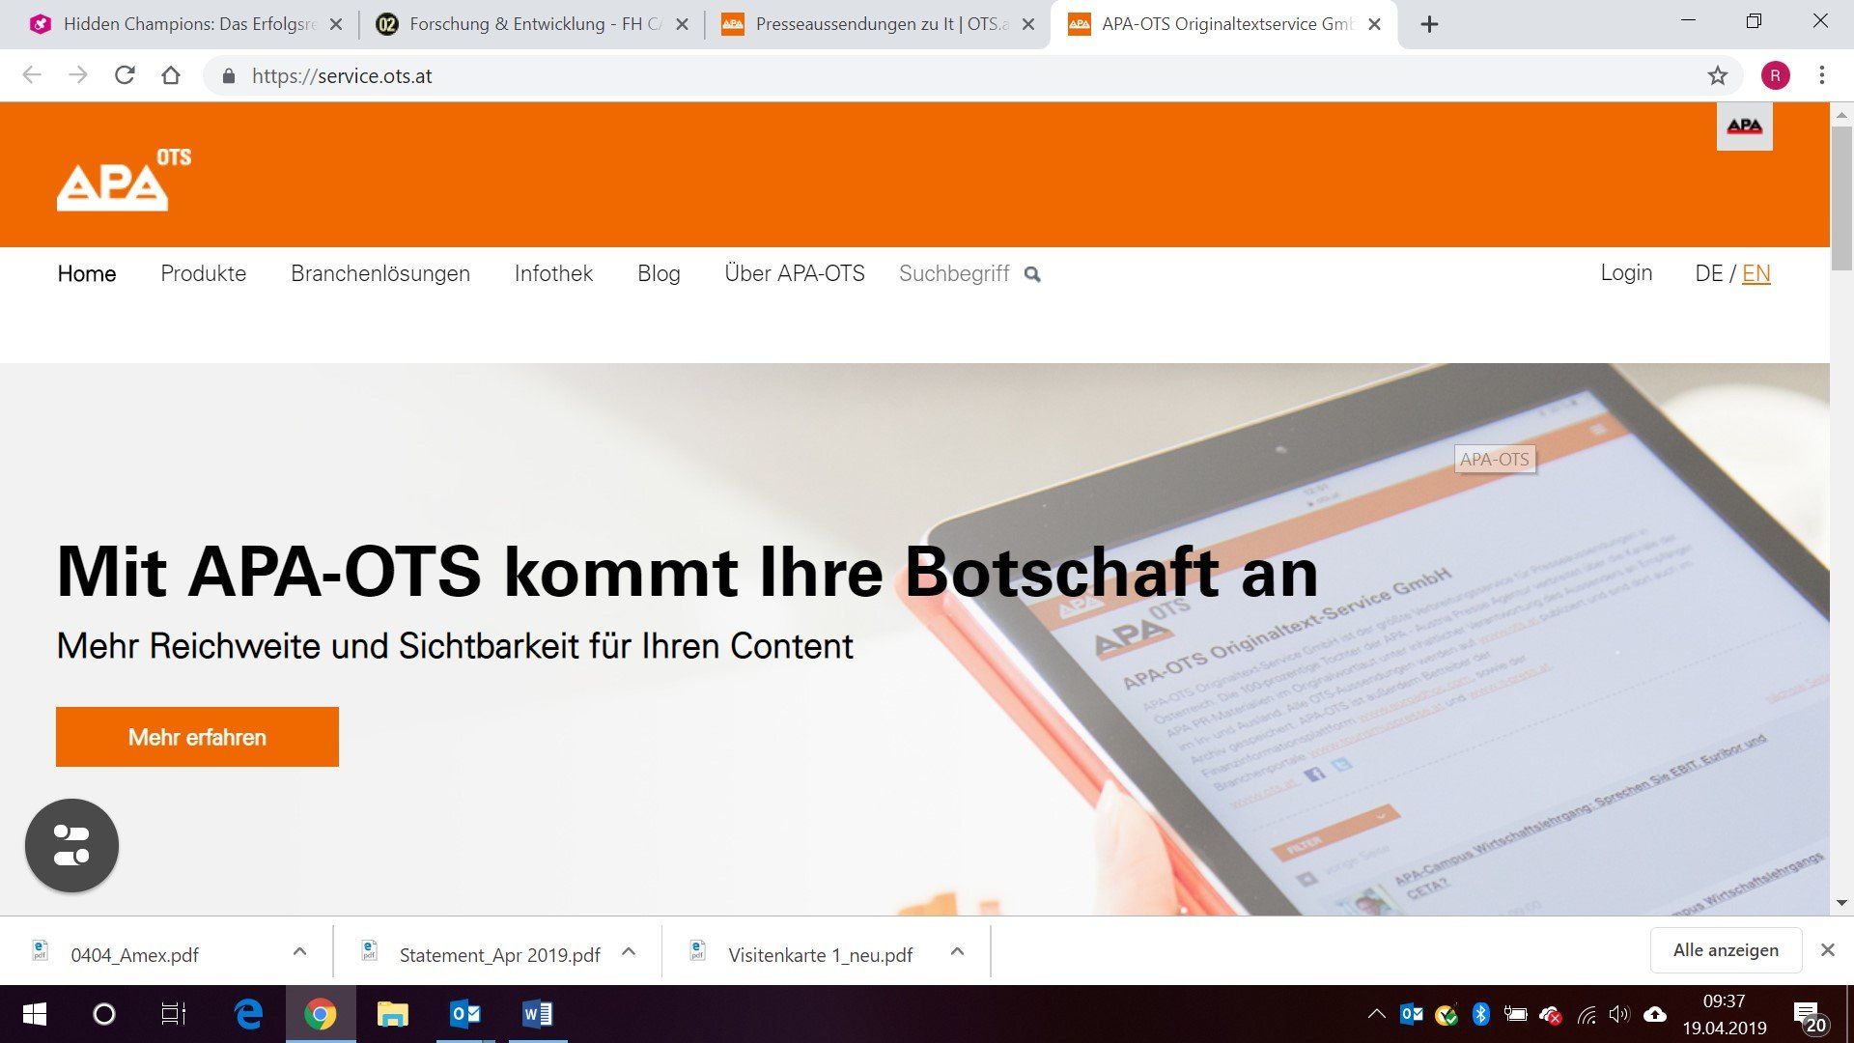Image resolution: width=1854 pixels, height=1043 pixels.
Task: Expand options for Visitenkarte 1_neu.pdf download
Action: pyautogui.click(x=957, y=952)
